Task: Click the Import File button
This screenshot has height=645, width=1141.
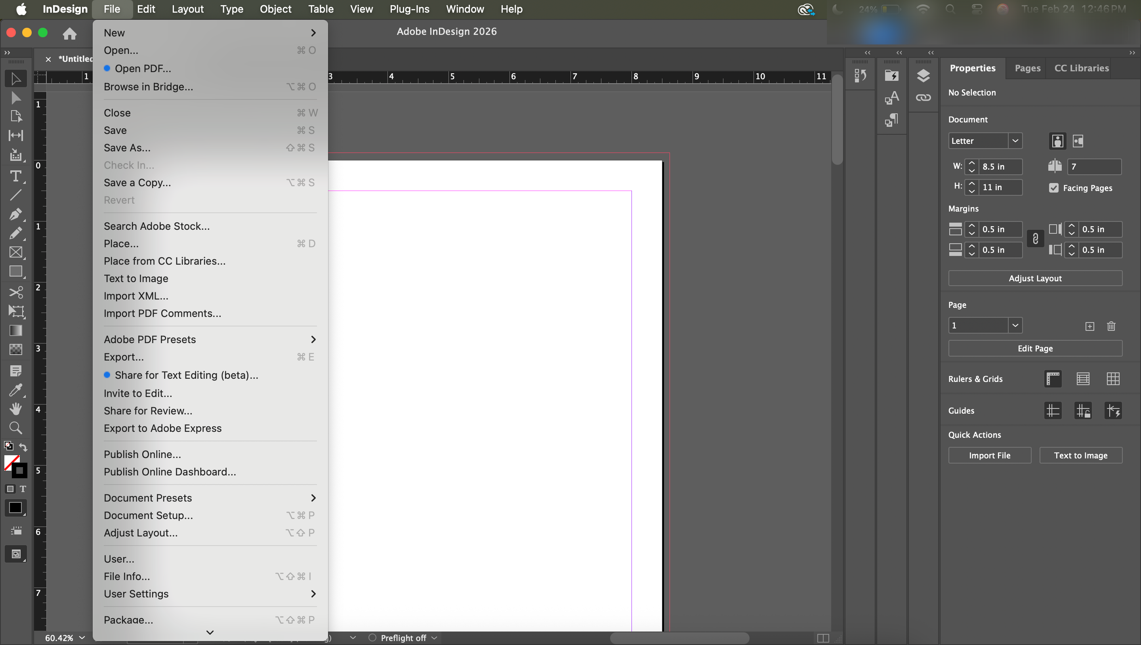Action: coord(989,455)
